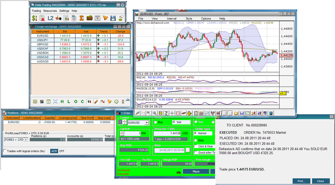The height and width of the screenshot is (185, 335).
Task: Select the GBP/USD row in Foreign exchange
Action: [x=81, y=44]
